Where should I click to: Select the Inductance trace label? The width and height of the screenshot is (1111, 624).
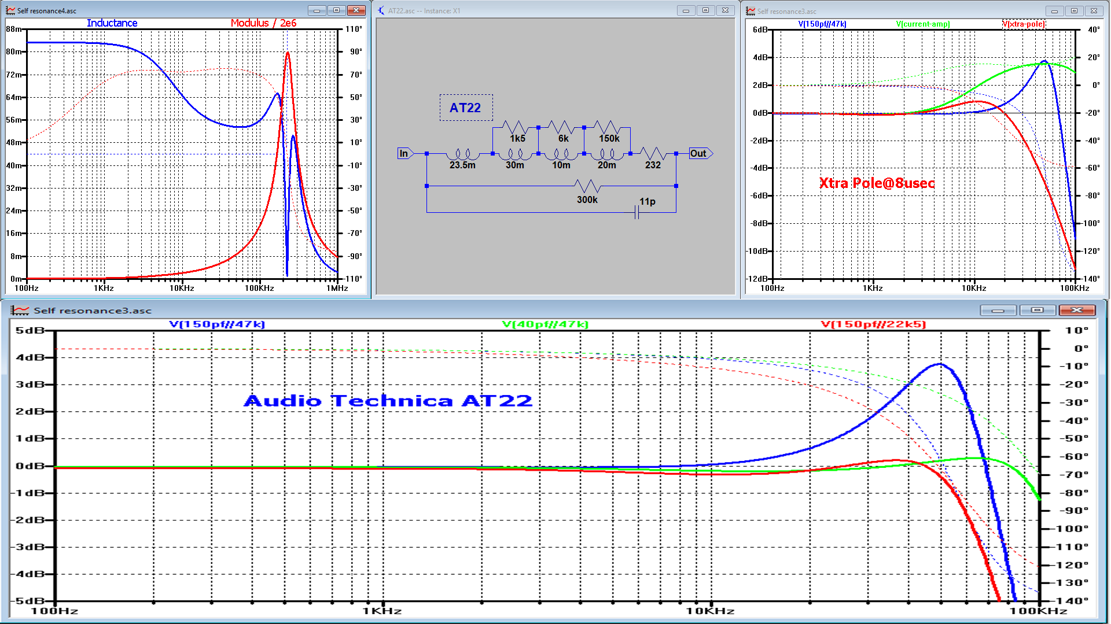[112, 23]
